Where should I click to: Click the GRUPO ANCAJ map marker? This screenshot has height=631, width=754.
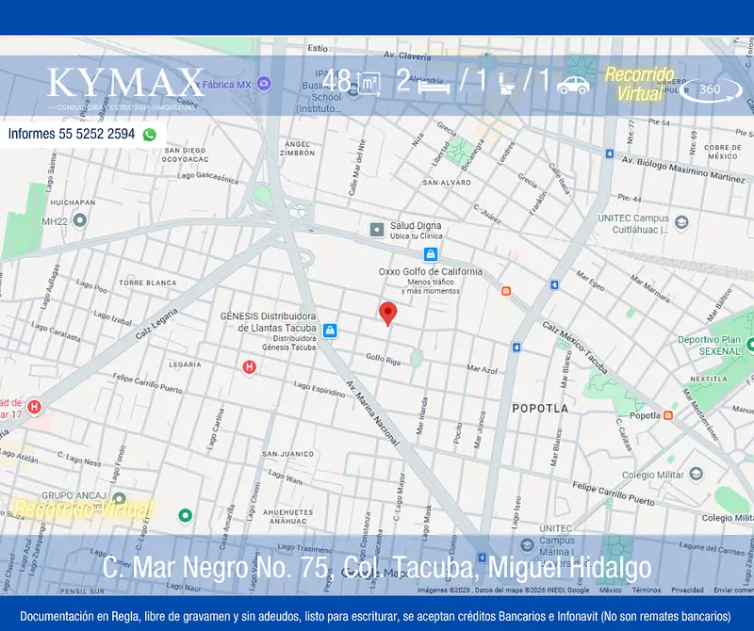119,498
